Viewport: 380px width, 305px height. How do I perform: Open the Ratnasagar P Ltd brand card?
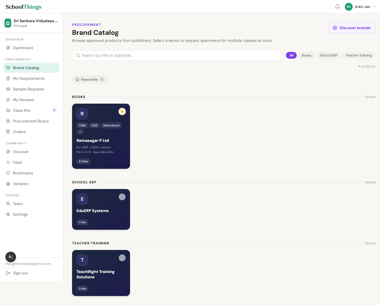coord(101,136)
